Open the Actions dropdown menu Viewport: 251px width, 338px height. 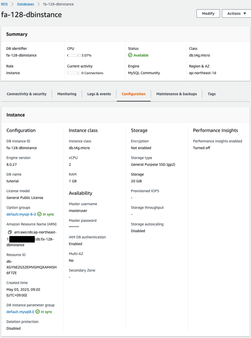[x=236, y=13]
